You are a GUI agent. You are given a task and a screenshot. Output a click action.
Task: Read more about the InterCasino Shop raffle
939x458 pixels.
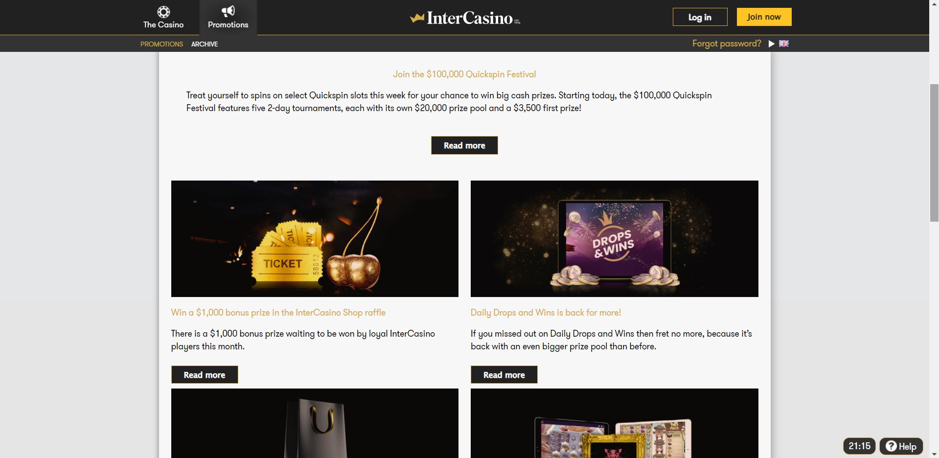tap(205, 375)
